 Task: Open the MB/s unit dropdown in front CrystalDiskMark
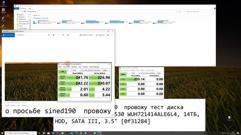[x=107, y=70]
